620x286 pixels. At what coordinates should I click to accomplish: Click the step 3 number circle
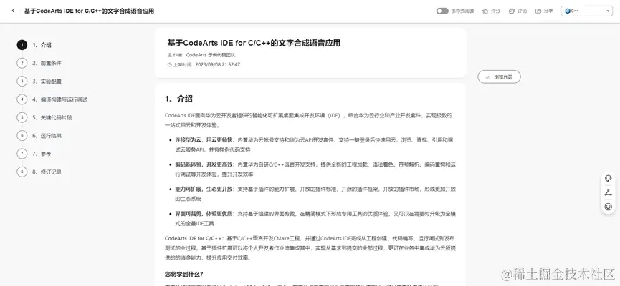pos(22,82)
